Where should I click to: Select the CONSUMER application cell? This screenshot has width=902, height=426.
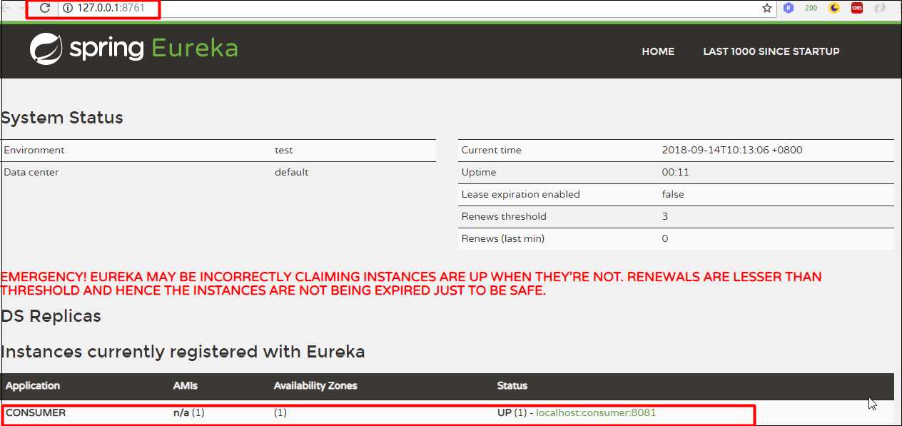(36, 412)
